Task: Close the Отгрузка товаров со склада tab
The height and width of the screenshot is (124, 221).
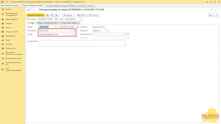Action: [x=44, y=6]
